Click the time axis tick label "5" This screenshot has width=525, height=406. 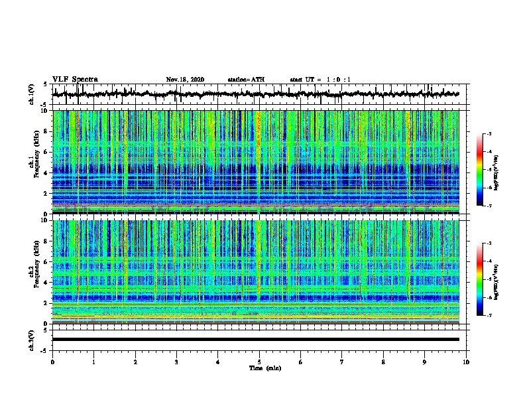point(259,362)
